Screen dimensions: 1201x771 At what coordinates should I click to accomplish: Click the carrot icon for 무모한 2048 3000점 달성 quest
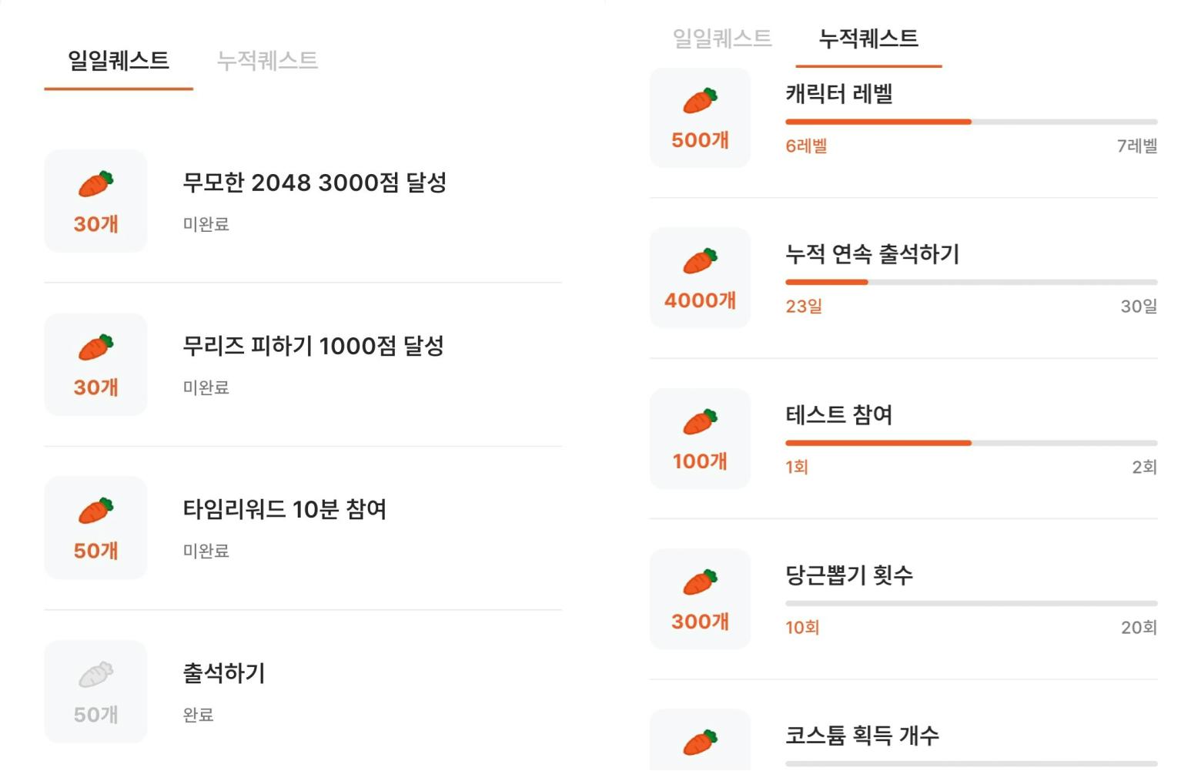point(95,200)
